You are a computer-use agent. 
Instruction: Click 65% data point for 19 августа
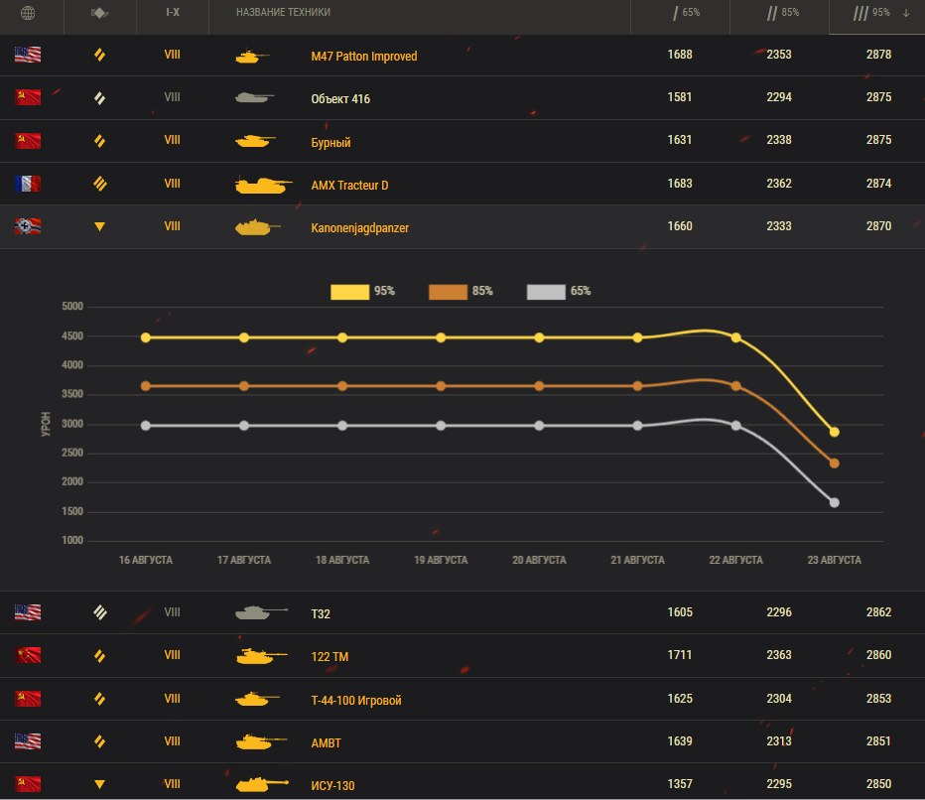(x=441, y=426)
